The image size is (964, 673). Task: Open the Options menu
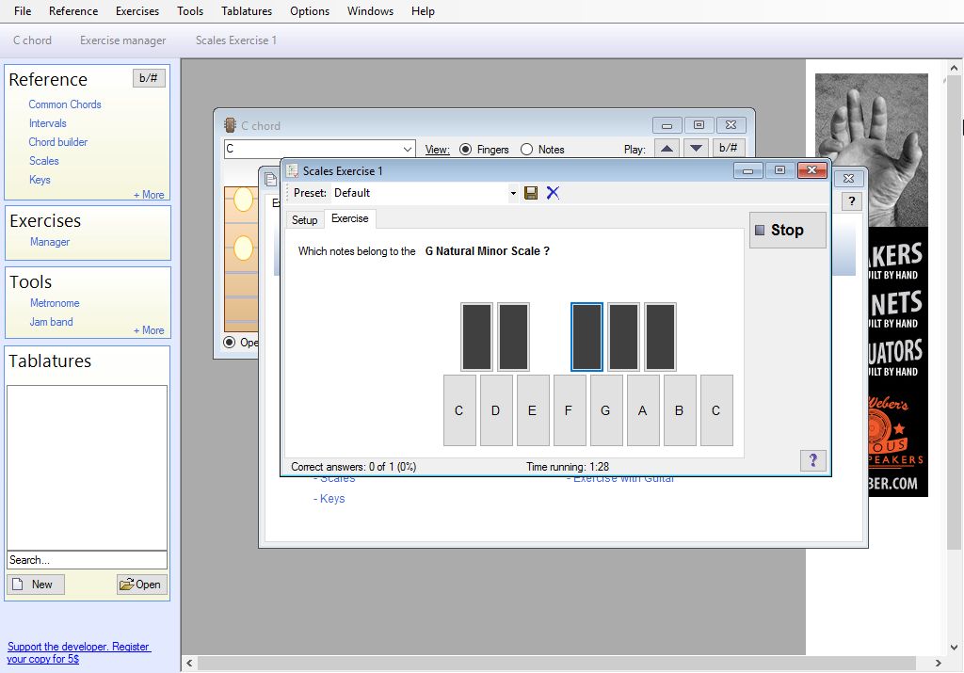pyautogui.click(x=310, y=10)
